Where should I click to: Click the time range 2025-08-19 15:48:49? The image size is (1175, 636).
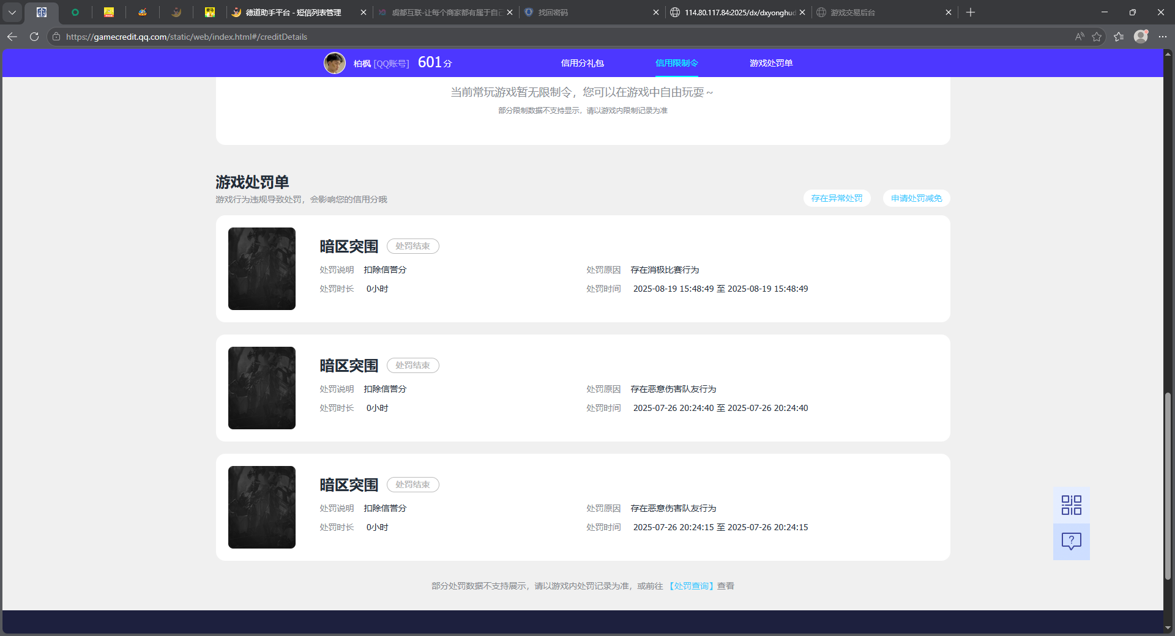tap(720, 289)
